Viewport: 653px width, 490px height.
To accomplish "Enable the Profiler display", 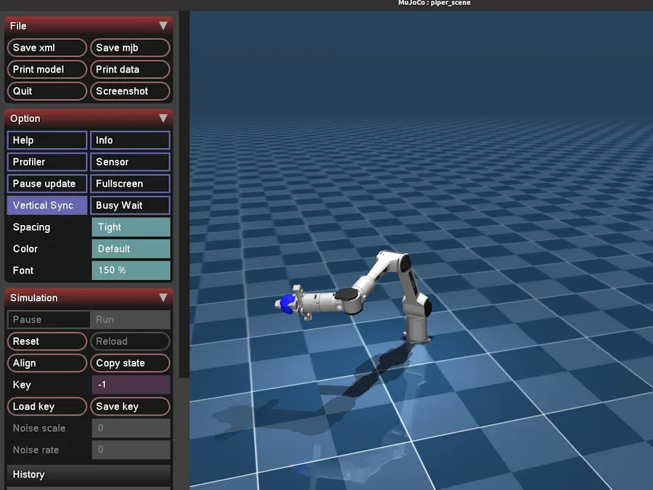I will (46, 161).
